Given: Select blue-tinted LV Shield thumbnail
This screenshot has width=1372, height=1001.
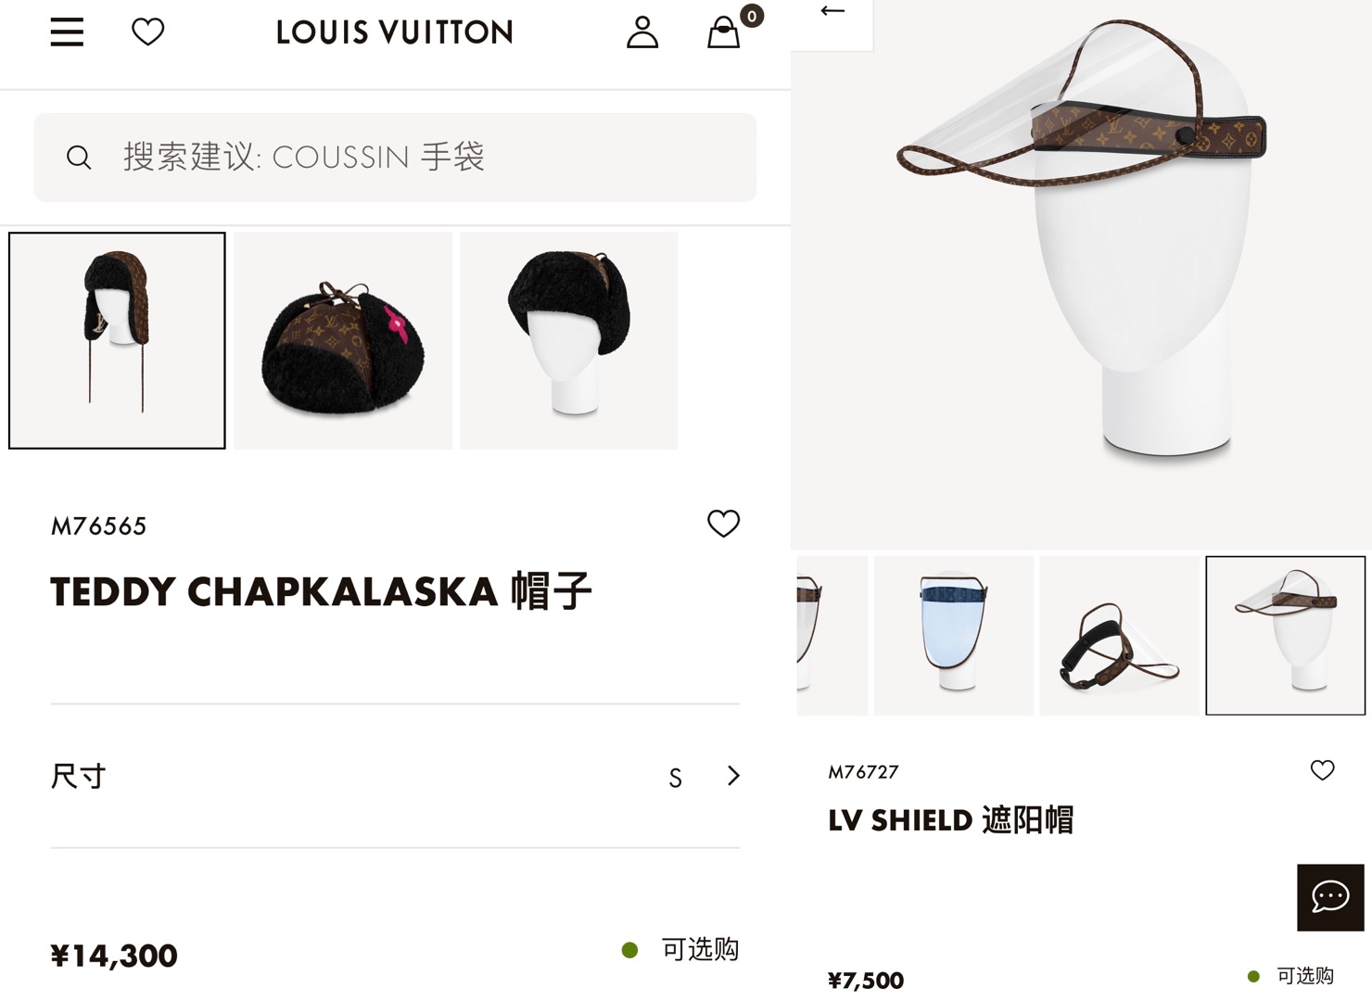Looking at the screenshot, I should click(x=954, y=635).
